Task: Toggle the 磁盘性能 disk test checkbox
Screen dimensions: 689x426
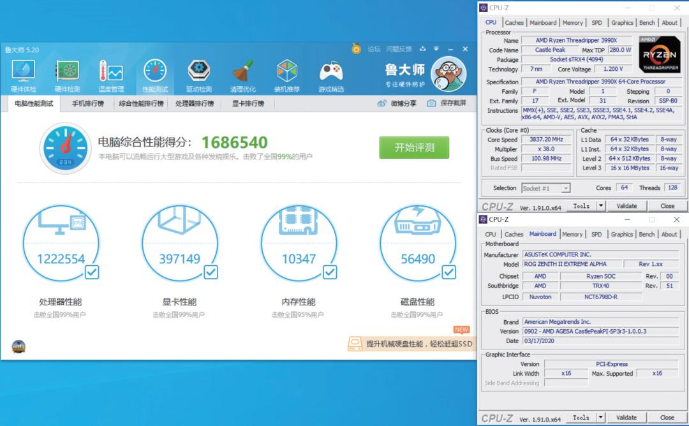Action: coord(449,272)
